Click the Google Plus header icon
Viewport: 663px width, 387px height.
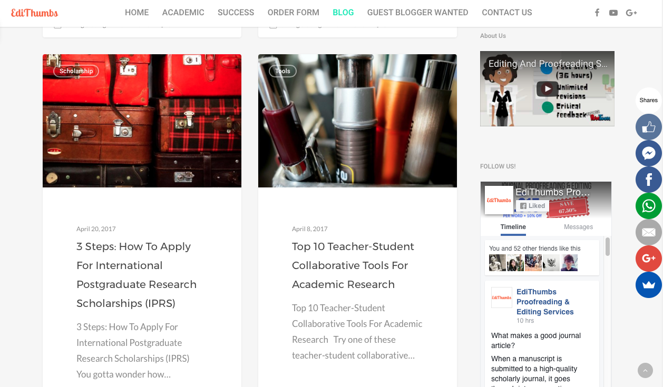click(631, 13)
